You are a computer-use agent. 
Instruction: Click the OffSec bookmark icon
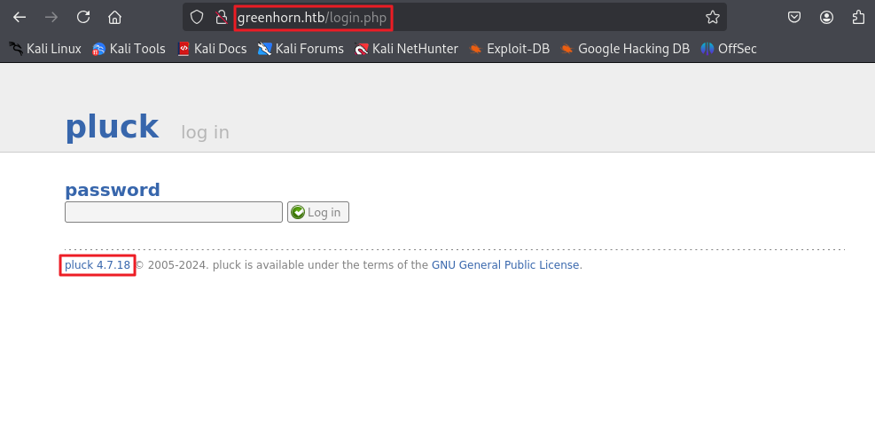[707, 49]
